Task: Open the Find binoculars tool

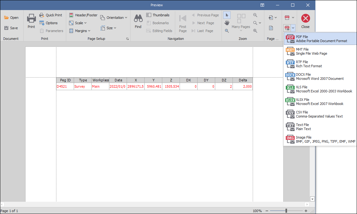Action: (x=138, y=19)
